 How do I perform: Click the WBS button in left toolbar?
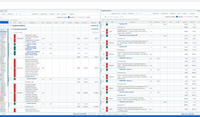coord(58,14)
